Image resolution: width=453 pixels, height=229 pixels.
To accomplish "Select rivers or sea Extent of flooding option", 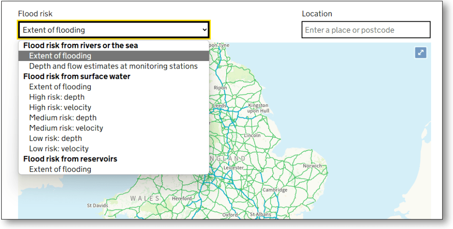I will click(60, 56).
